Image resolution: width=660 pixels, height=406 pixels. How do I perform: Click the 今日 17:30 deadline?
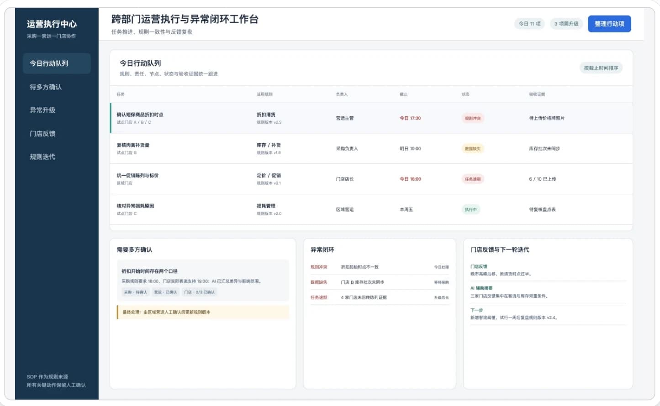410,118
